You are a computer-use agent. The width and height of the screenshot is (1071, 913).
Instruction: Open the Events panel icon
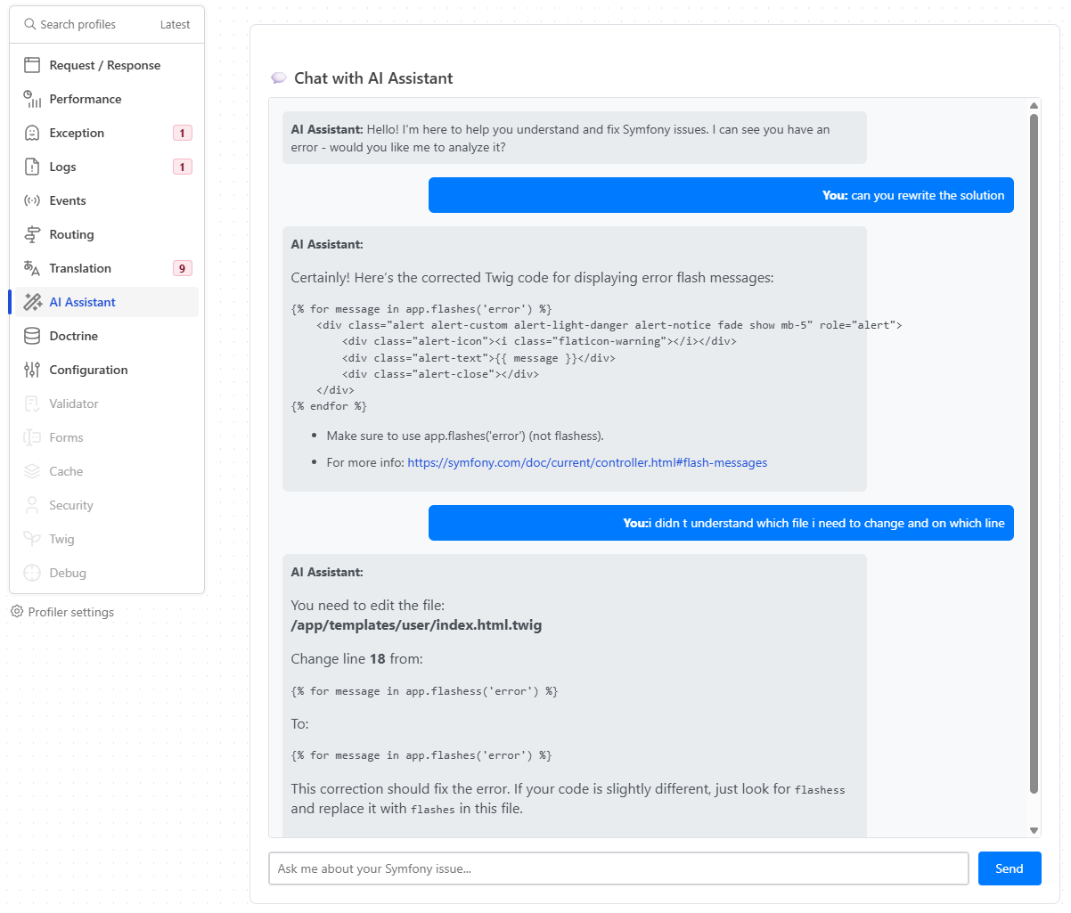pos(32,200)
